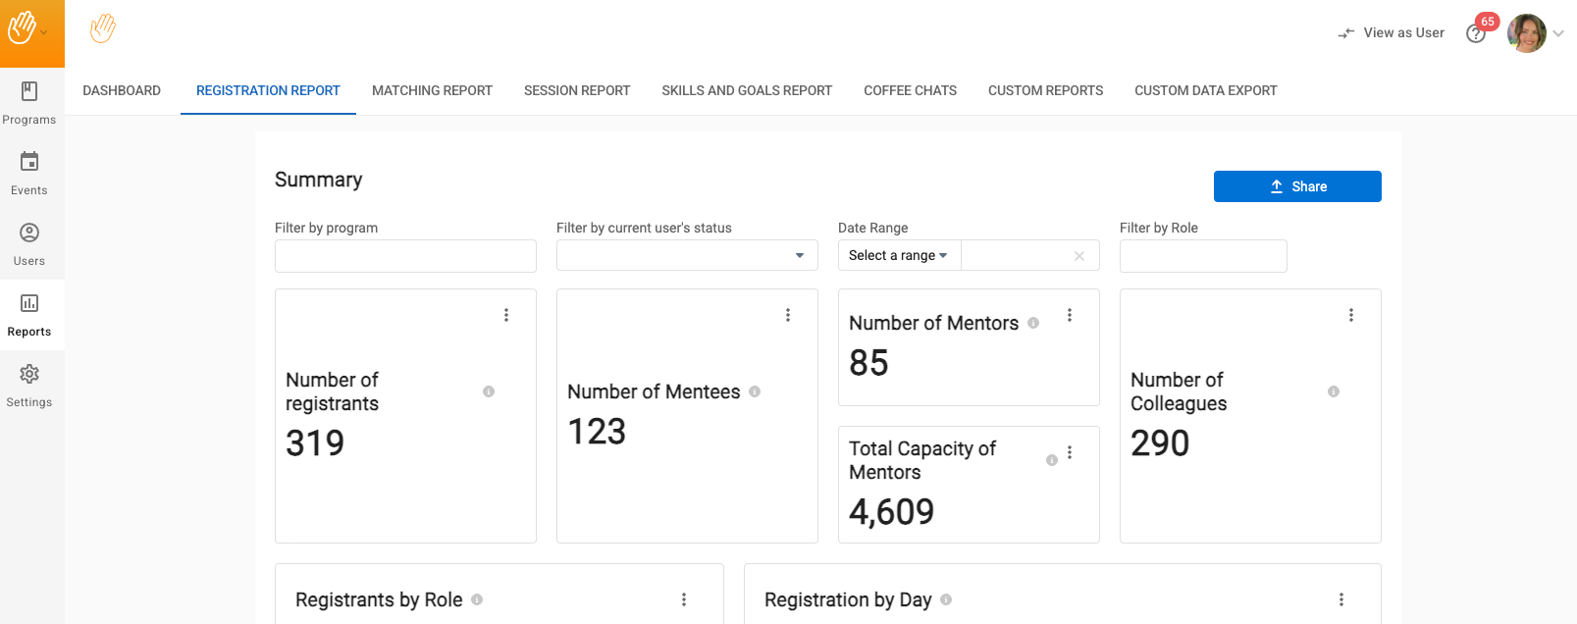Clear the date range with X icon
Image resolution: width=1577 pixels, height=624 pixels.
click(x=1079, y=256)
